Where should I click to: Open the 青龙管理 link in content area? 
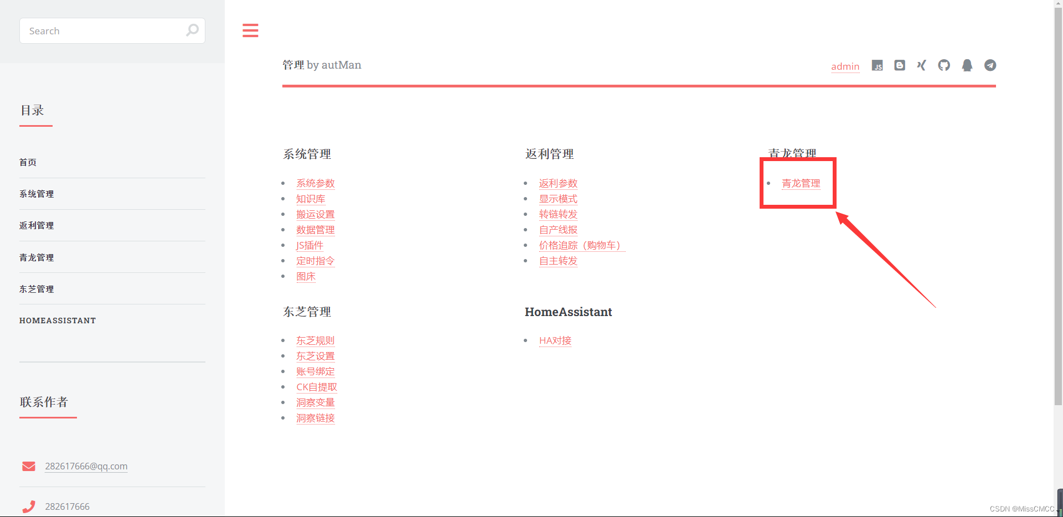tap(801, 183)
